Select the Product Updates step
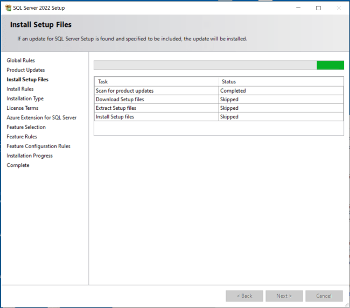The width and height of the screenshot is (350, 308). pyautogui.click(x=26, y=70)
